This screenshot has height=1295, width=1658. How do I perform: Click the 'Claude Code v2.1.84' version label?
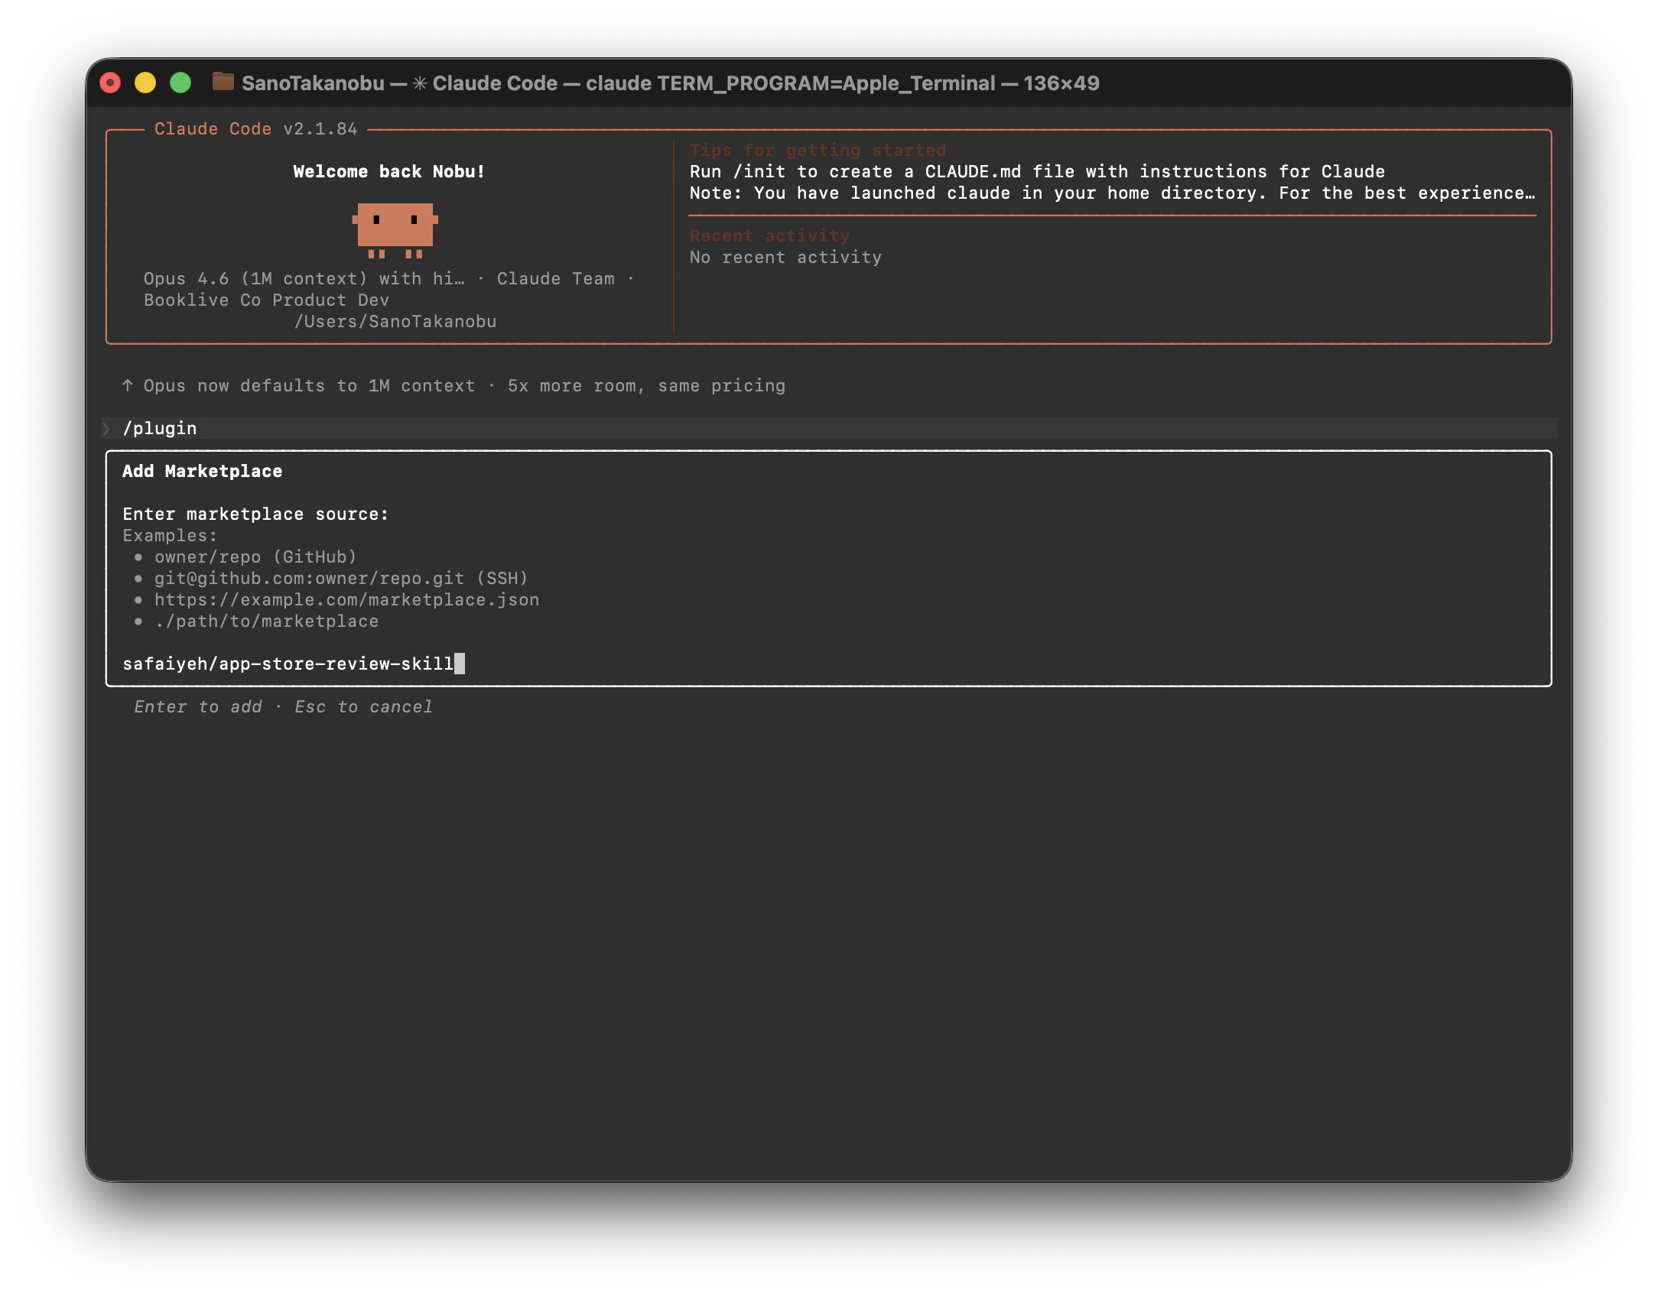pos(255,128)
